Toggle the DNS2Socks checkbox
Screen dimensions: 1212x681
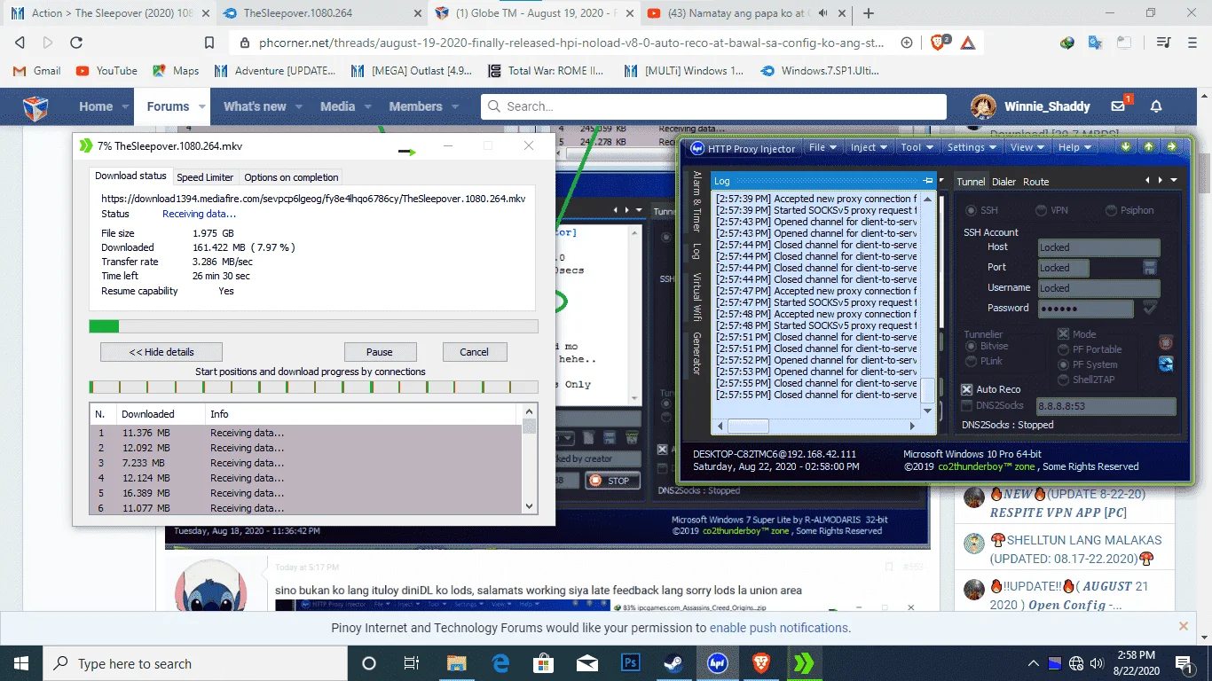coord(967,405)
